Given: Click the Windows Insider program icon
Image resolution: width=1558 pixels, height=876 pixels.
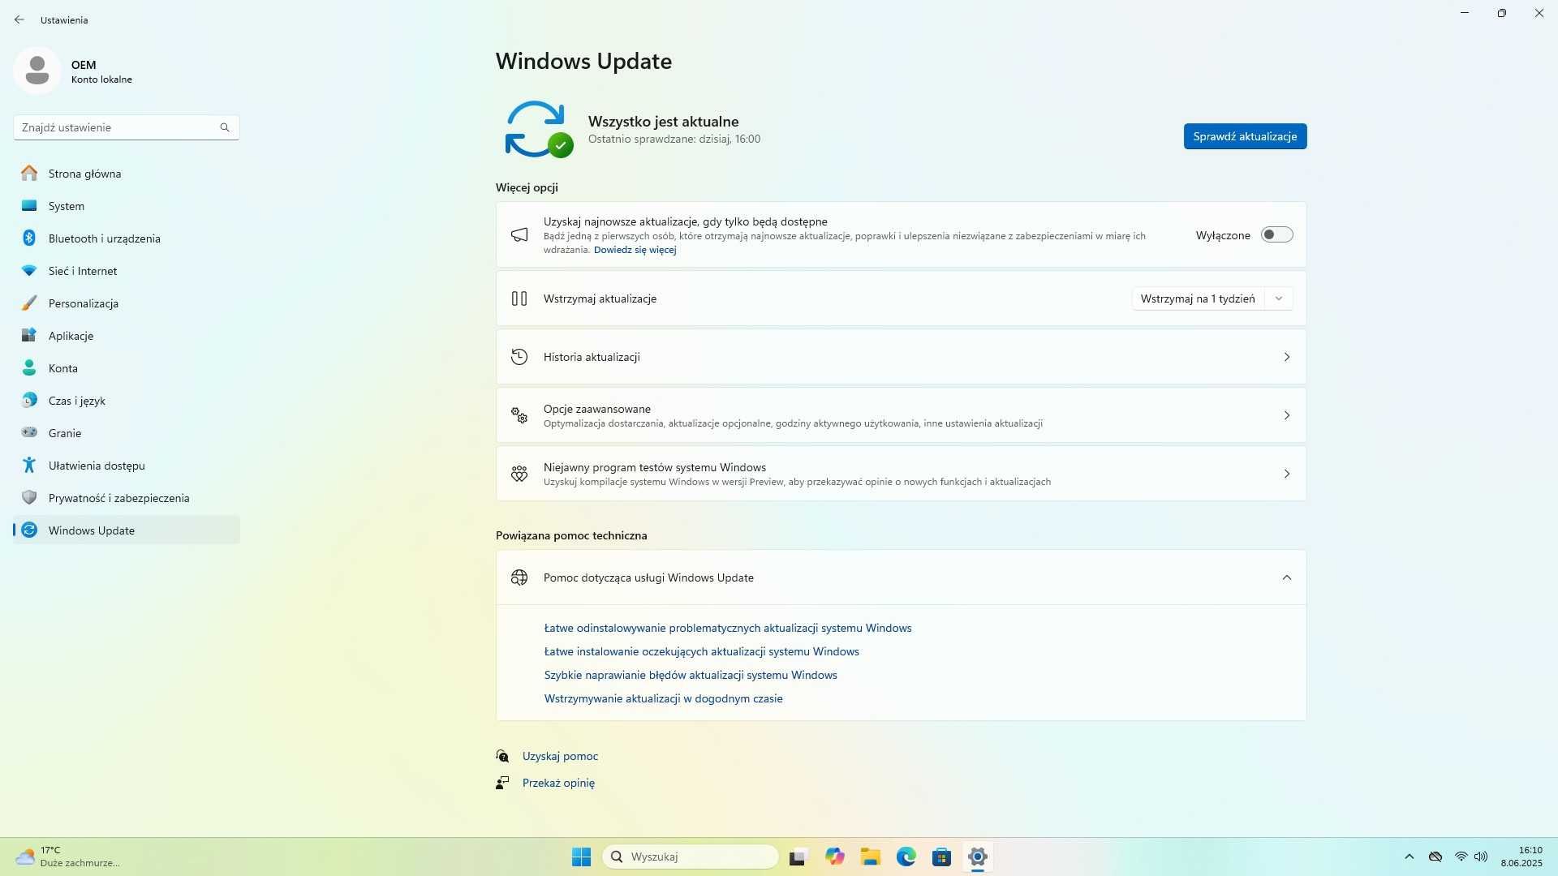Looking at the screenshot, I should (519, 474).
